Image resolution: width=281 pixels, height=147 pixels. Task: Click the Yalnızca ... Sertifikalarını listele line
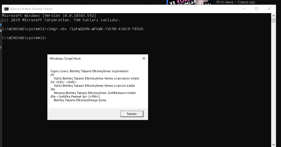(95, 93)
